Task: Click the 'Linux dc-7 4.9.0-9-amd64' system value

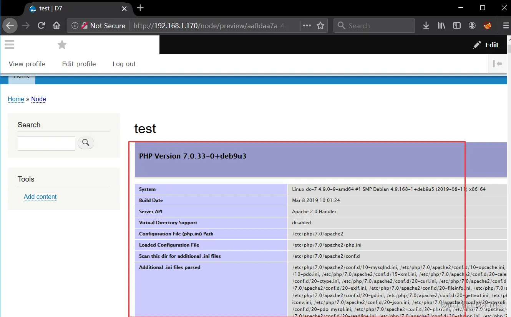Action: tap(389, 189)
